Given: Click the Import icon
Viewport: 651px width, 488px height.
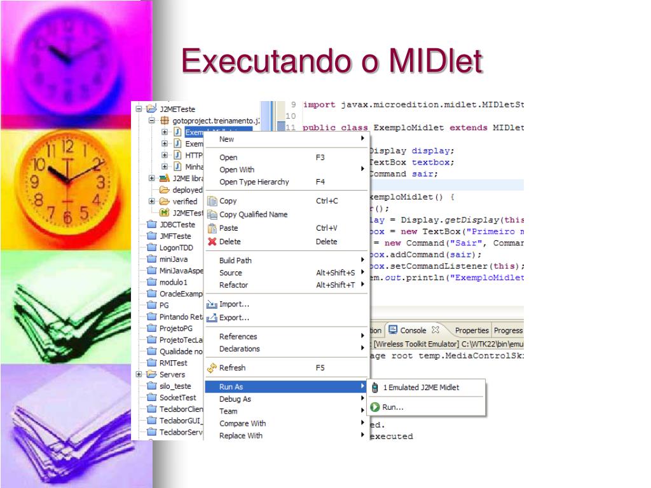Looking at the screenshot, I should (212, 304).
